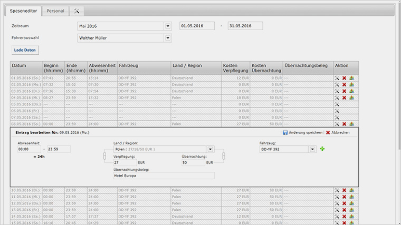
Task: Edit the 13.05.2016 (Fr.) row entry
Action: click(337, 210)
